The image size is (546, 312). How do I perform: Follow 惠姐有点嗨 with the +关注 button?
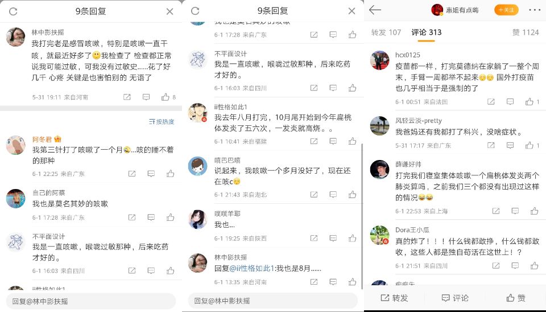[506, 10]
